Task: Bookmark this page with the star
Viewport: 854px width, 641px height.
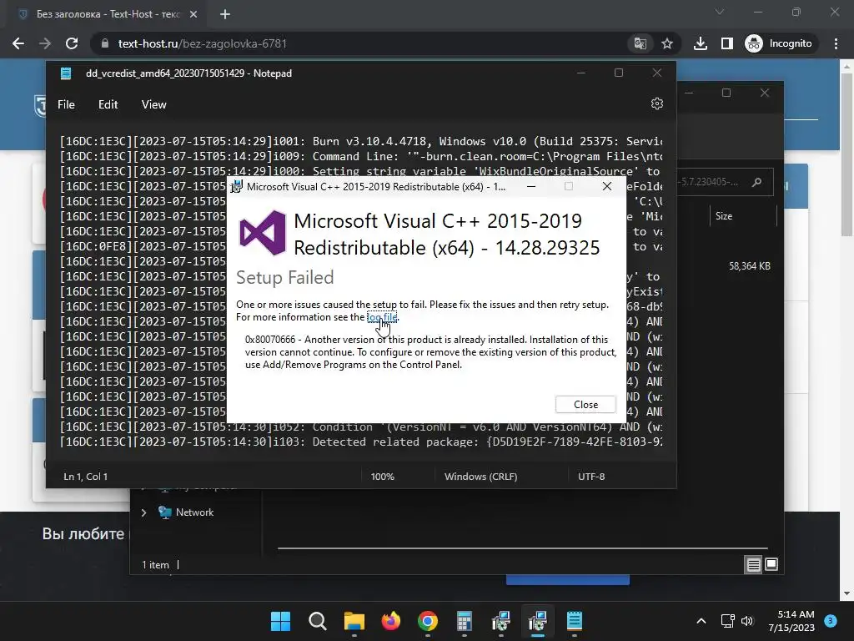Action: point(666,43)
